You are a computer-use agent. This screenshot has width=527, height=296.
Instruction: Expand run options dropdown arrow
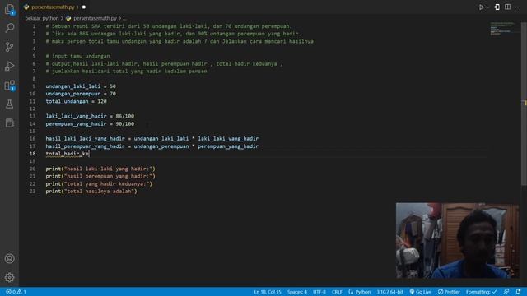488,7
